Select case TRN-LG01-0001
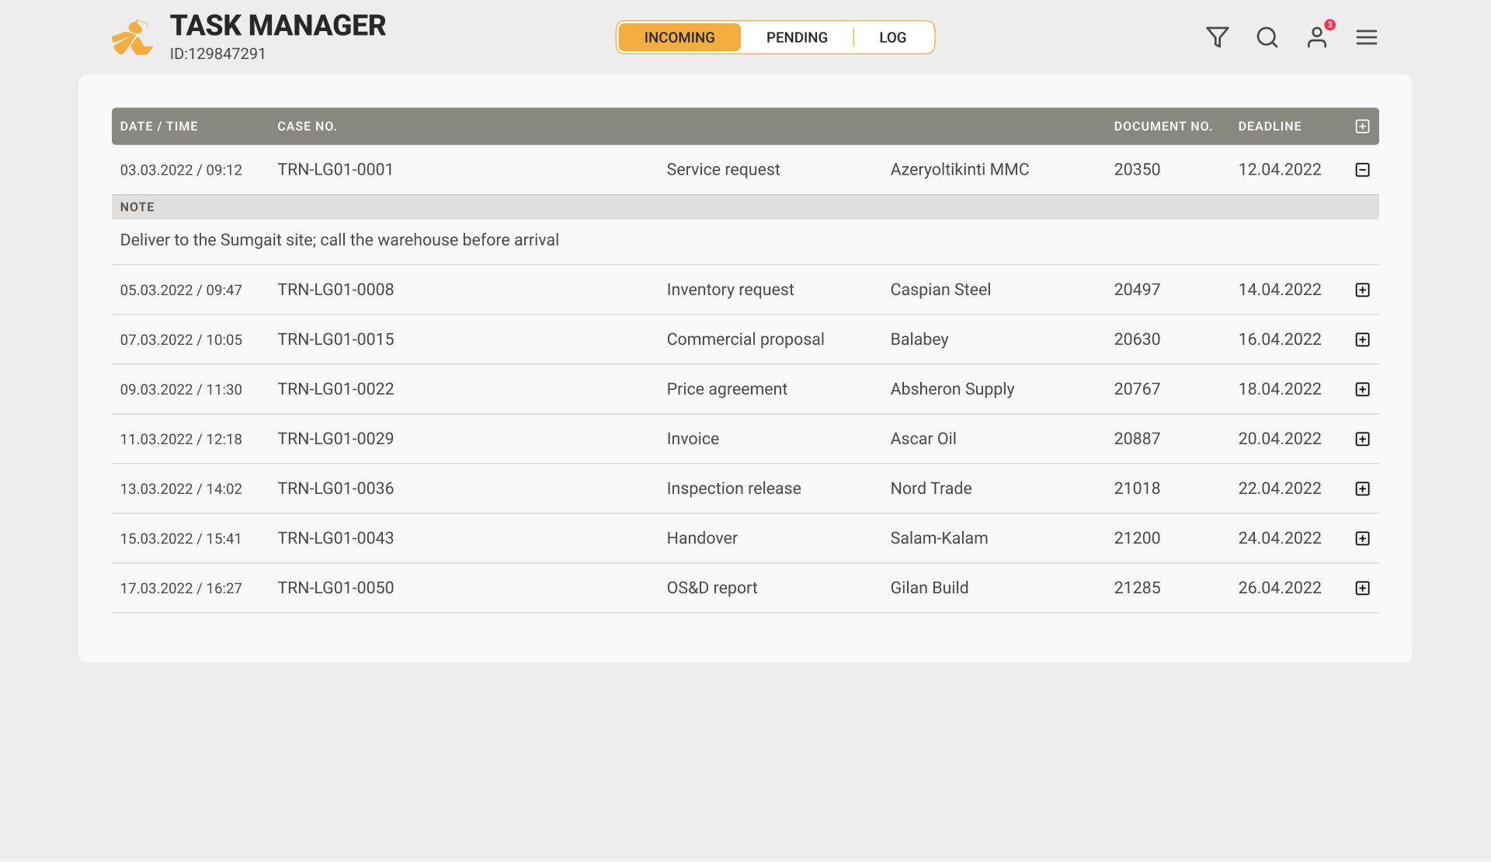Screen dimensions: 1491x862 [x=335, y=169]
